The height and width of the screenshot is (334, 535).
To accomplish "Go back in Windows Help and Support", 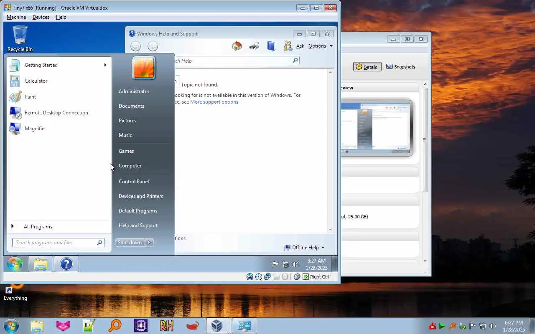I will point(135,46).
